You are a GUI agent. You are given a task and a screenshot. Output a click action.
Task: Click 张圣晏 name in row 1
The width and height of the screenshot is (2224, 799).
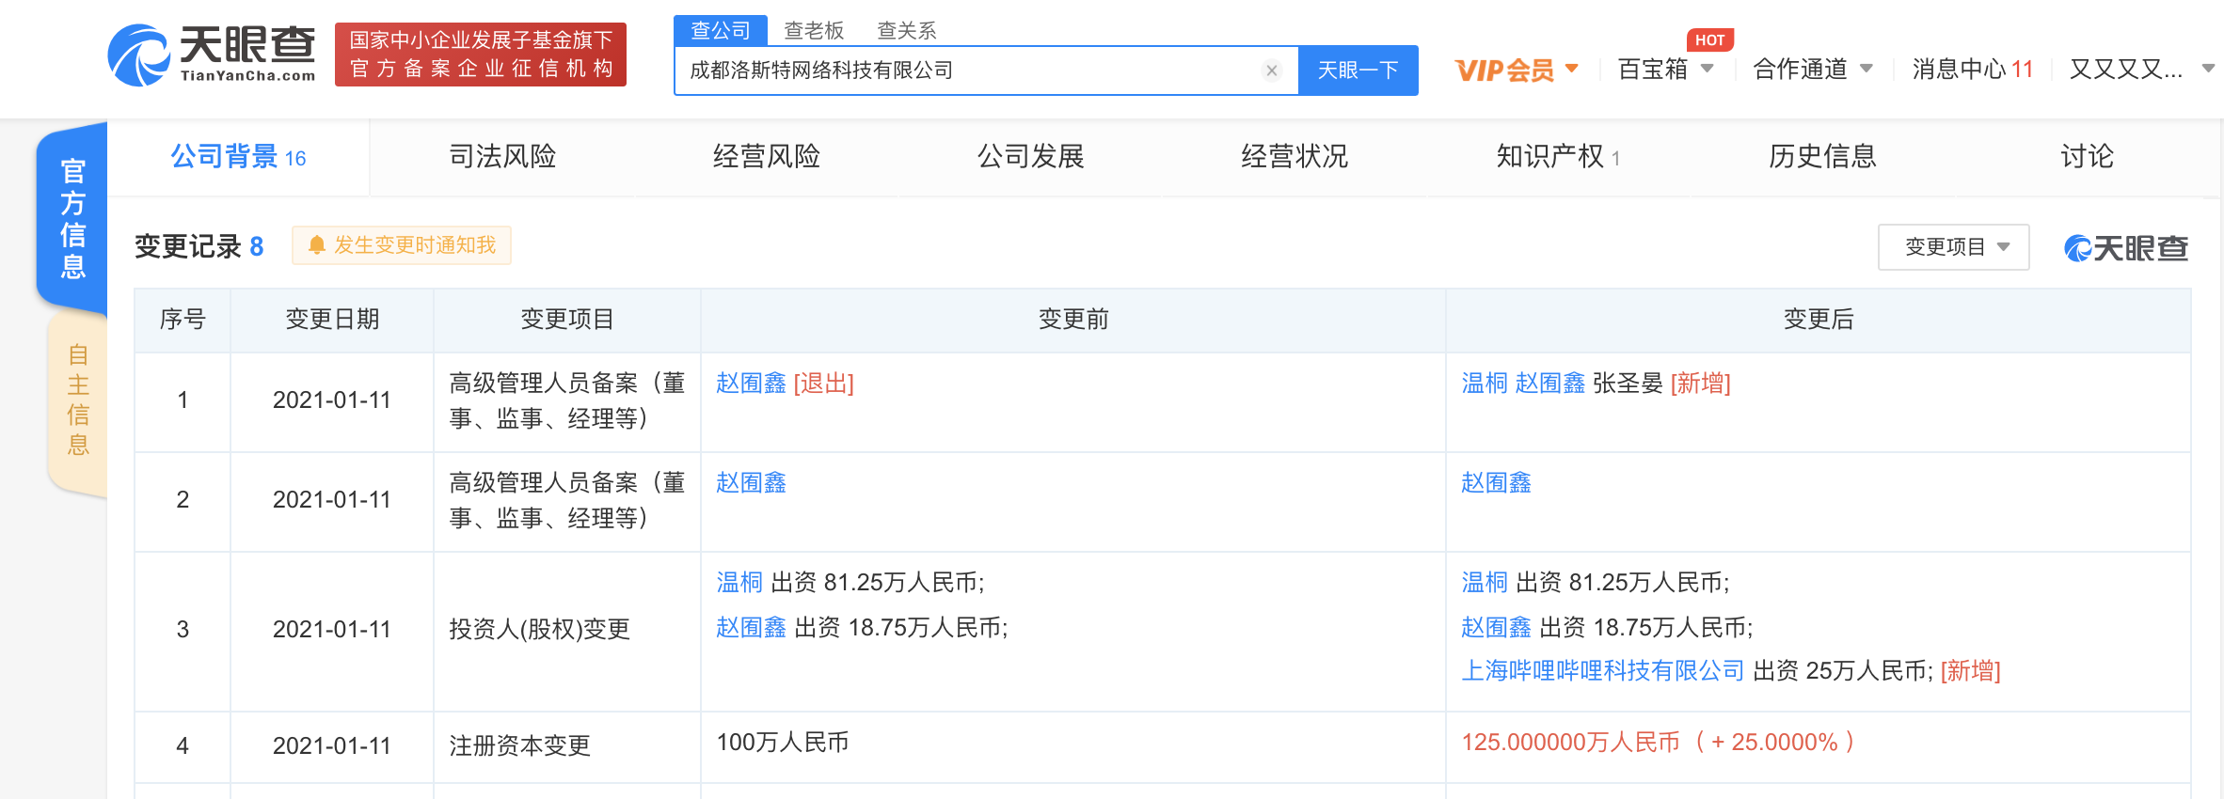point(1628,384)
